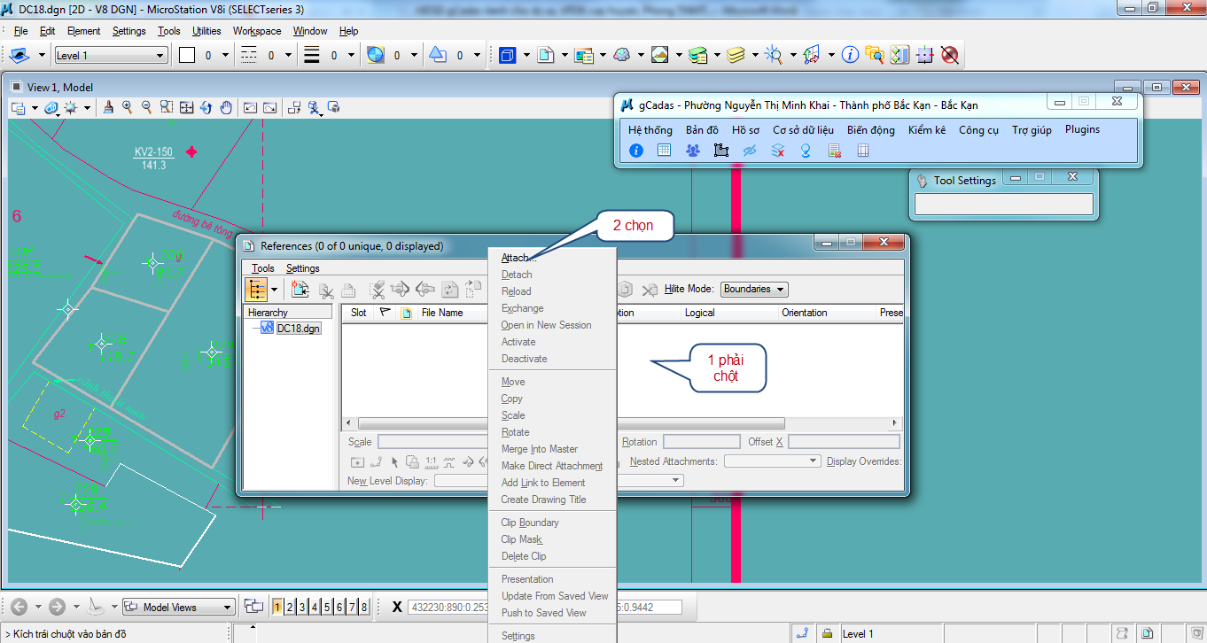Toggle view number 5 button
1207x643 pixels.
(x=327, y=607)
